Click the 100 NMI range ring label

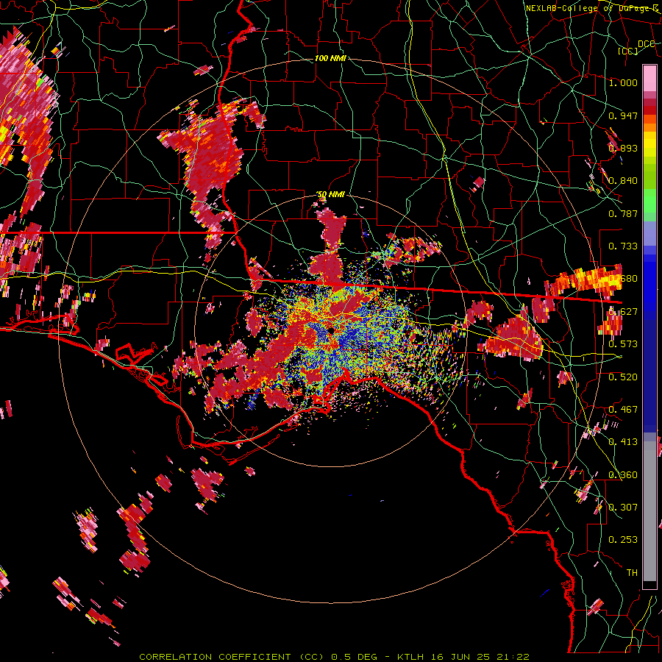(330, 58)
